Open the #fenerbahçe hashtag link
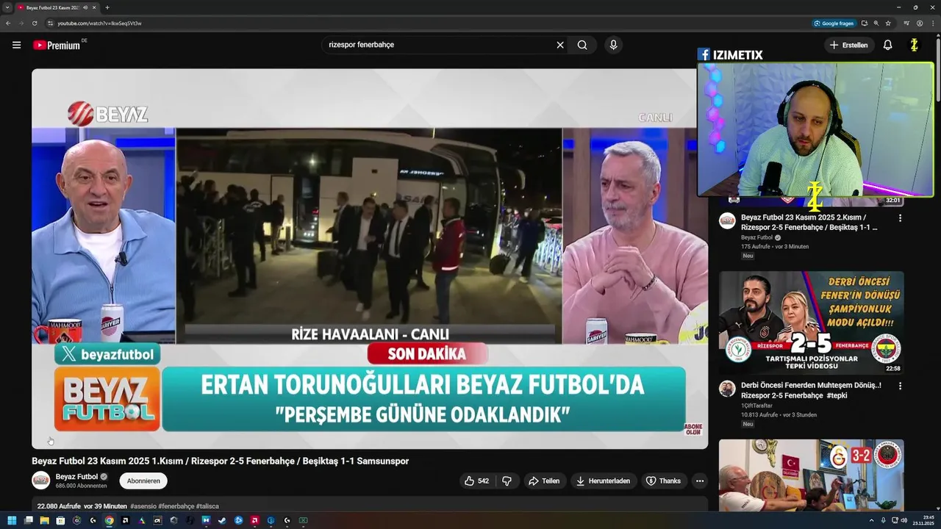 coord(175,506)
